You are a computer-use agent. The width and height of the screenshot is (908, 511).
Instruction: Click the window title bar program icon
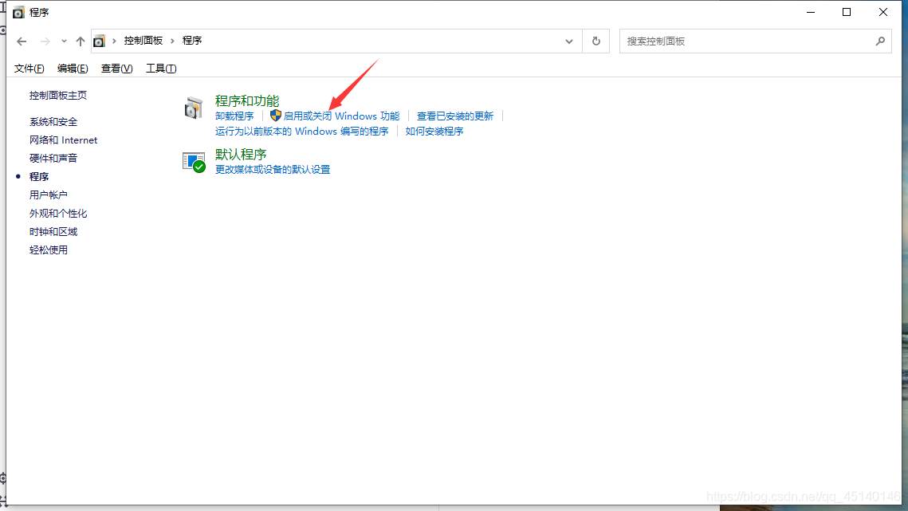pyautogui.click(x=18, y=12)
